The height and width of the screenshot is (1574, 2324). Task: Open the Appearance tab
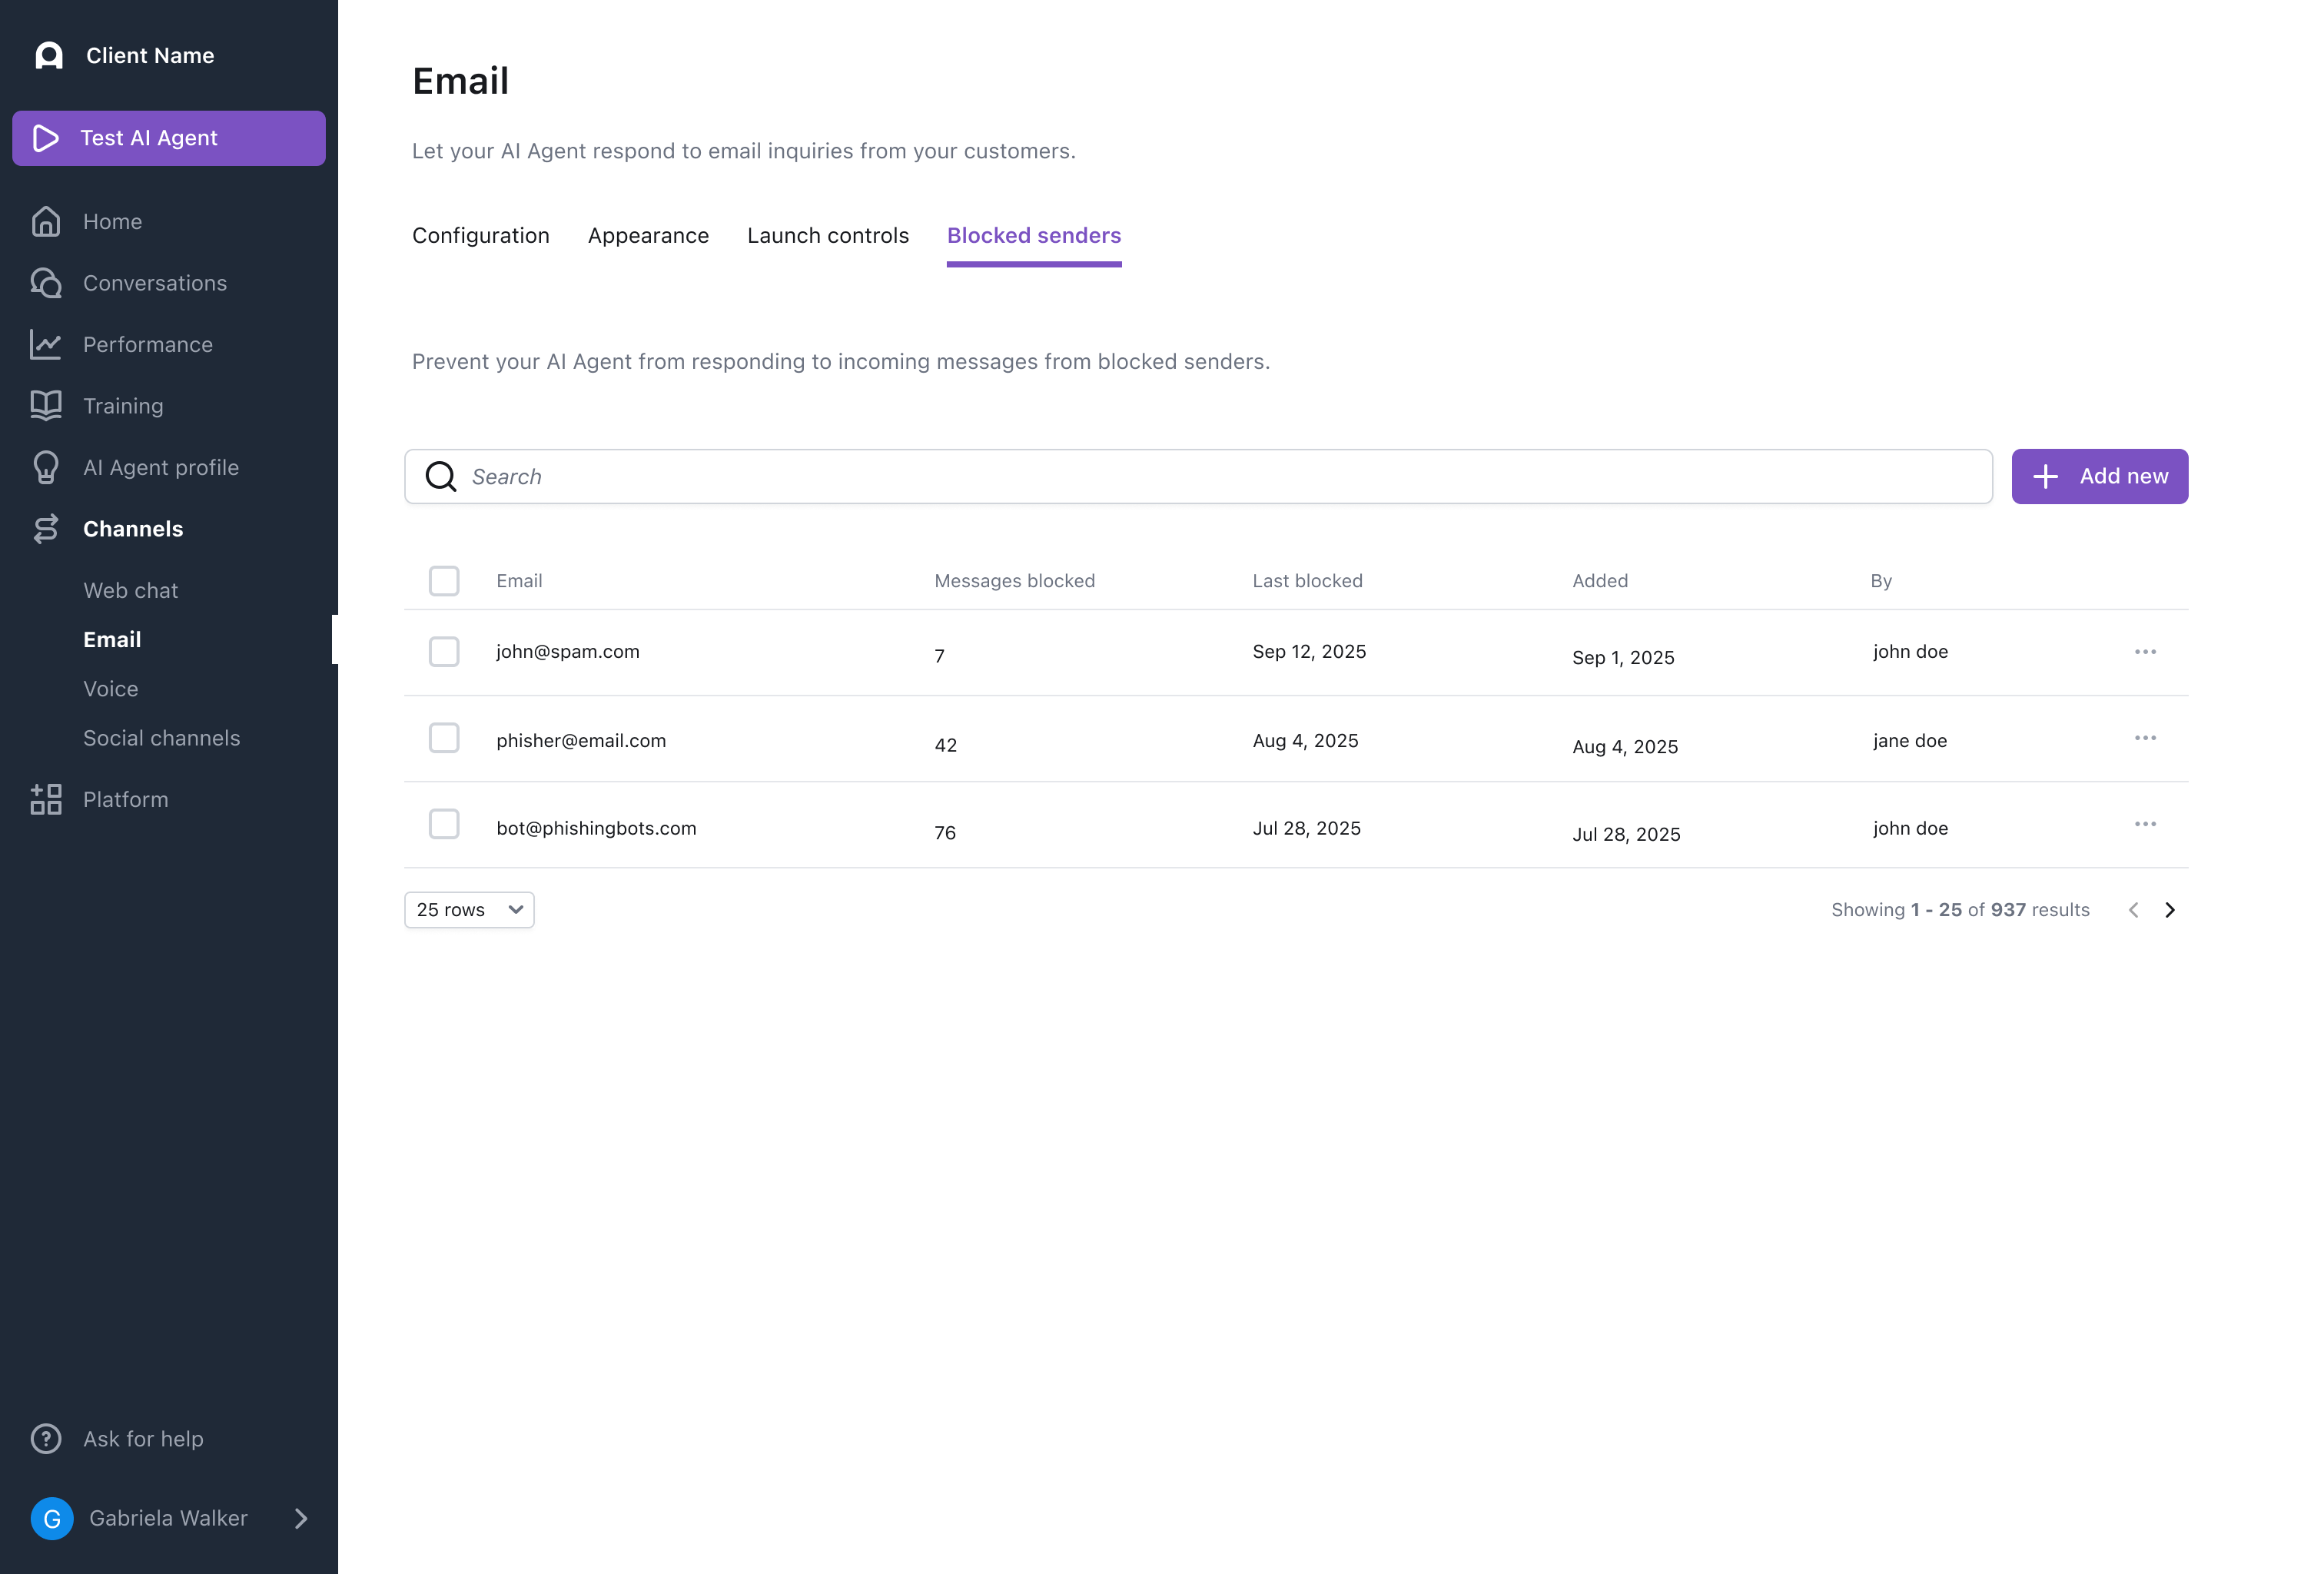[x=648, y=235]
